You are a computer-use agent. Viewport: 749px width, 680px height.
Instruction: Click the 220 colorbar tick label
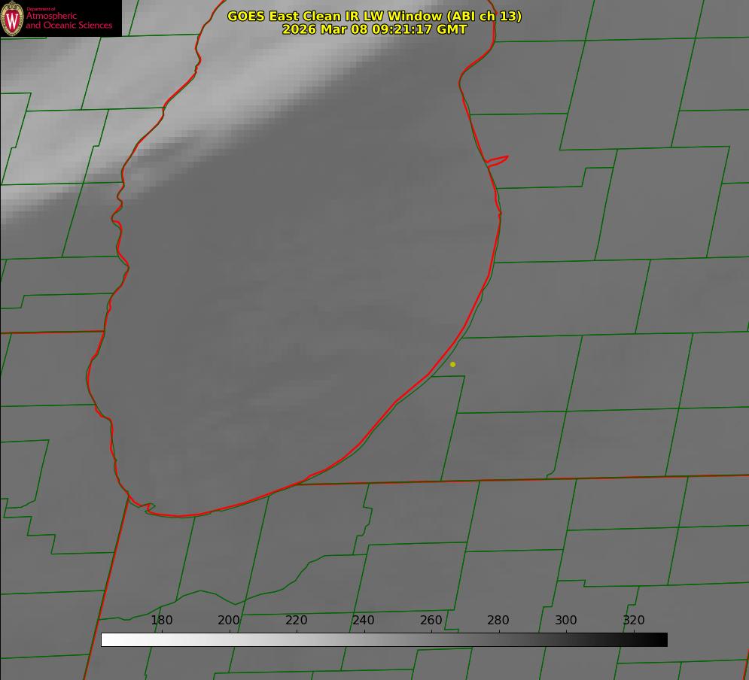pos(297,621)
